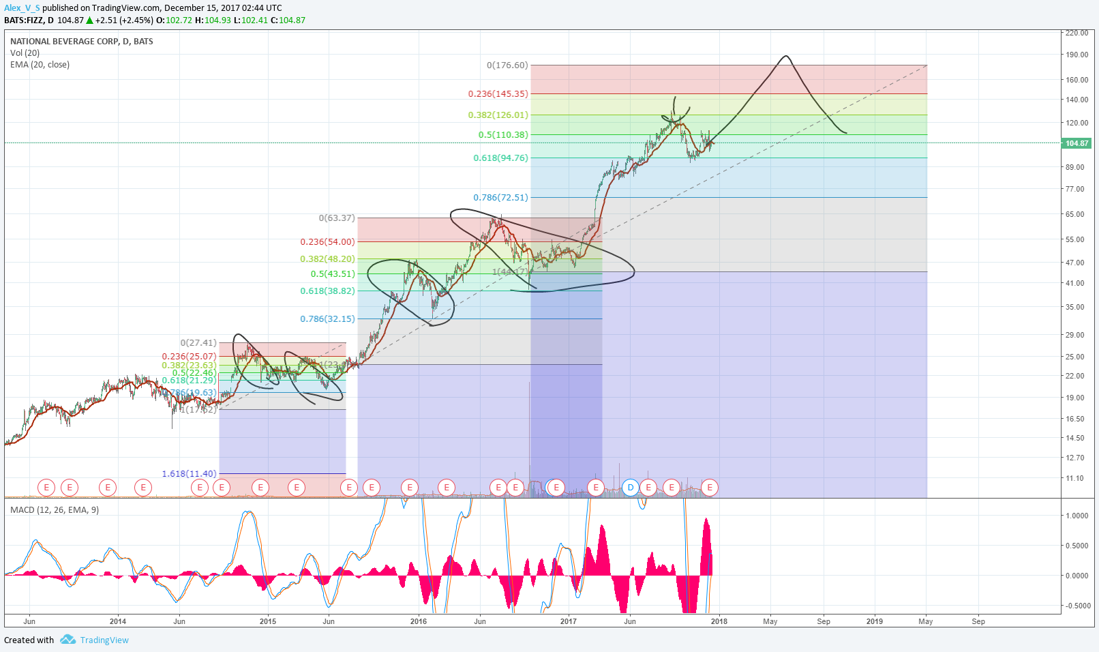
Task: Open the Alex_V_S author profile link
Action: (x=22, y=8)
